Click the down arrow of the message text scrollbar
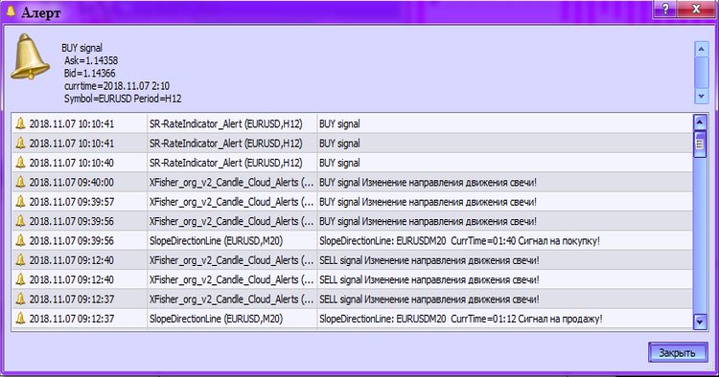 click(x=701, y=96)
